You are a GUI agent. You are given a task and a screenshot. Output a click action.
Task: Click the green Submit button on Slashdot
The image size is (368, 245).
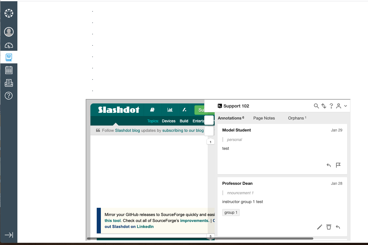(x=200, y=110)
